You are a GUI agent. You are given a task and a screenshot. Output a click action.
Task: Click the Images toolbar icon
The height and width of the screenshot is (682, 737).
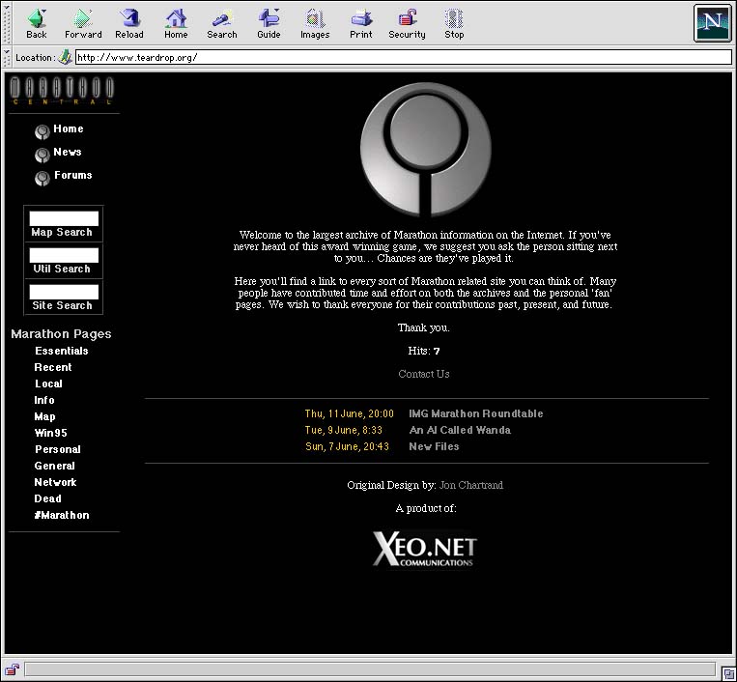(x=315, y=23)
